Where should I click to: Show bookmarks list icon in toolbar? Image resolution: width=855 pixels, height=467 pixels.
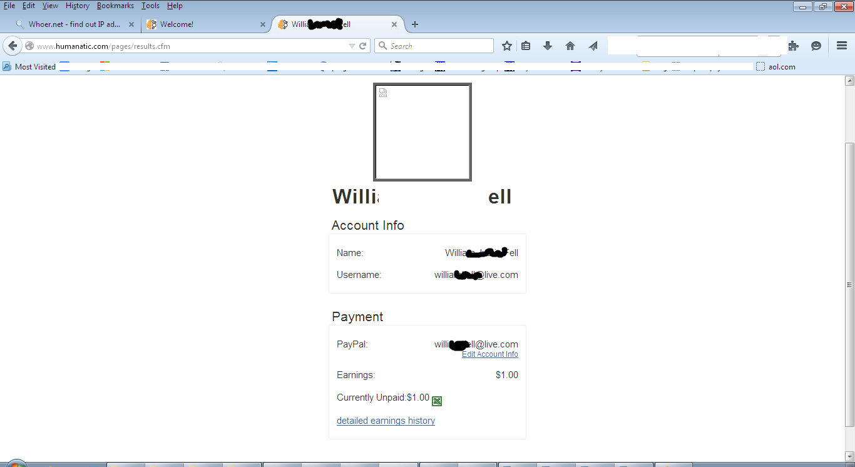[526, 46]
